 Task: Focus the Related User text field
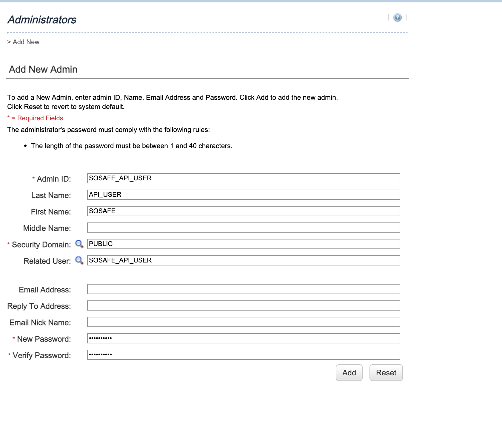click(243, 260)
